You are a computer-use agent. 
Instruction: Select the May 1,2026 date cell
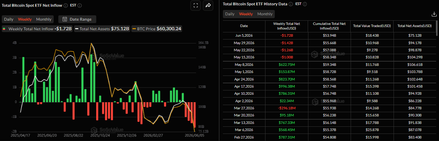[244, 72]
